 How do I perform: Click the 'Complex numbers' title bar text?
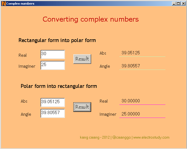20,4
